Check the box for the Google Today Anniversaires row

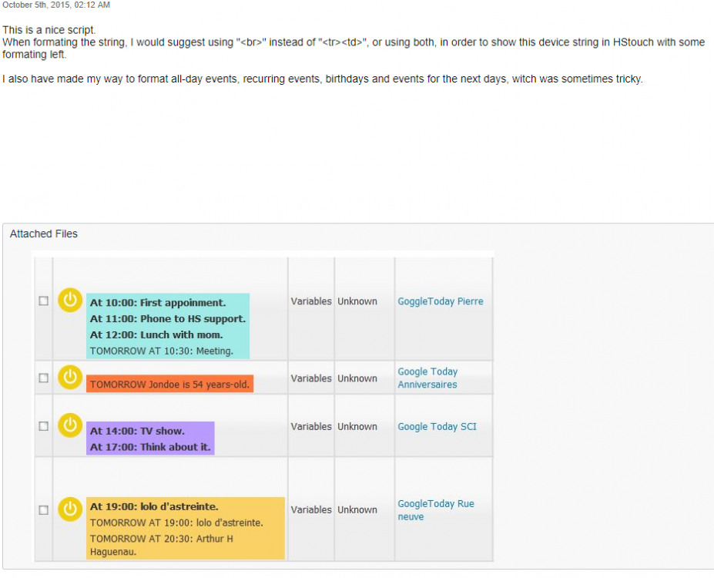tap(44, 378)
